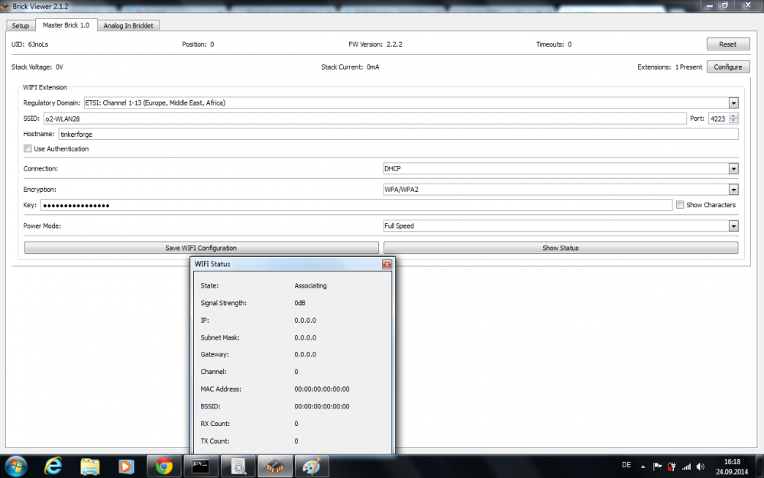The image size is (764, 478).
Task: Check the Show Characters box
Action: click(x=680, y=205)
